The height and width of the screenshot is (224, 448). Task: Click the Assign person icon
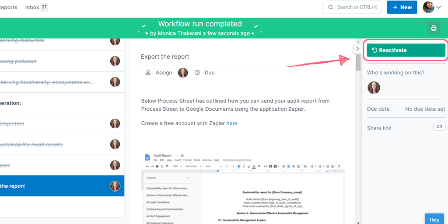[x=148, y=73]
